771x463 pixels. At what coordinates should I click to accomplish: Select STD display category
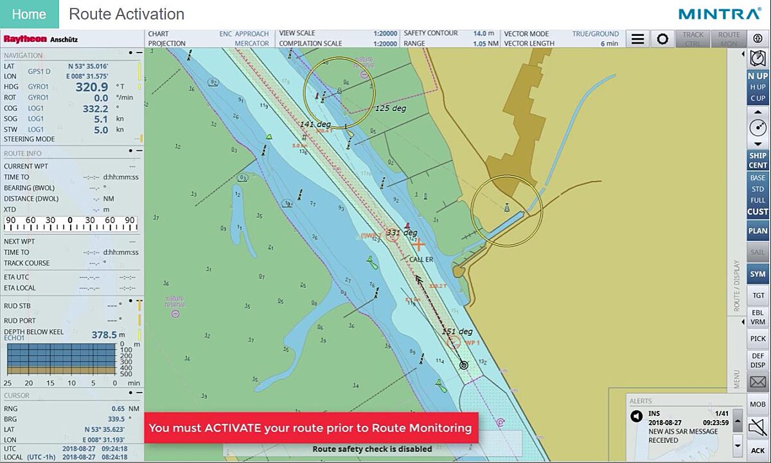coord(758,189)
